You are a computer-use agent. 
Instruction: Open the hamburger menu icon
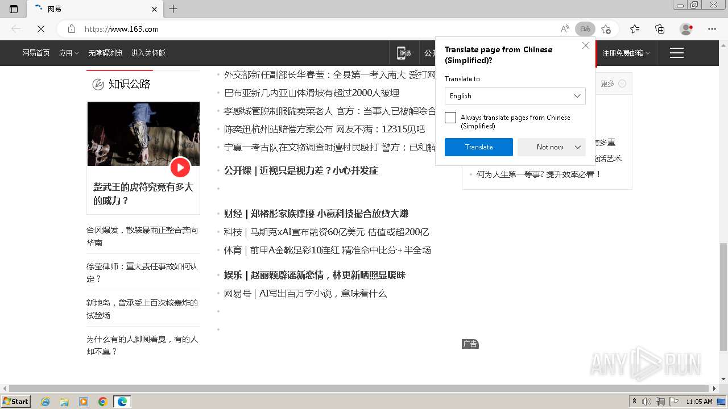click(x=677, y=53)
